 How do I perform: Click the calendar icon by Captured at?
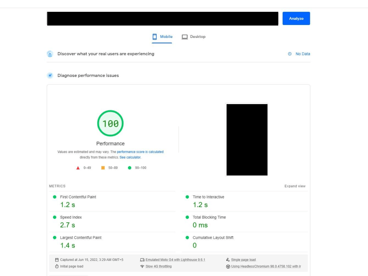click(57, 260)
